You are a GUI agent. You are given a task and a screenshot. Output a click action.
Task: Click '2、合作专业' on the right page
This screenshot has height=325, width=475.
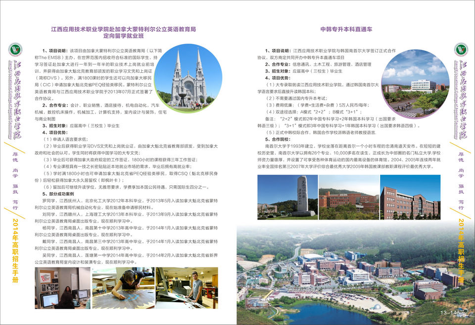pos(279,64)
